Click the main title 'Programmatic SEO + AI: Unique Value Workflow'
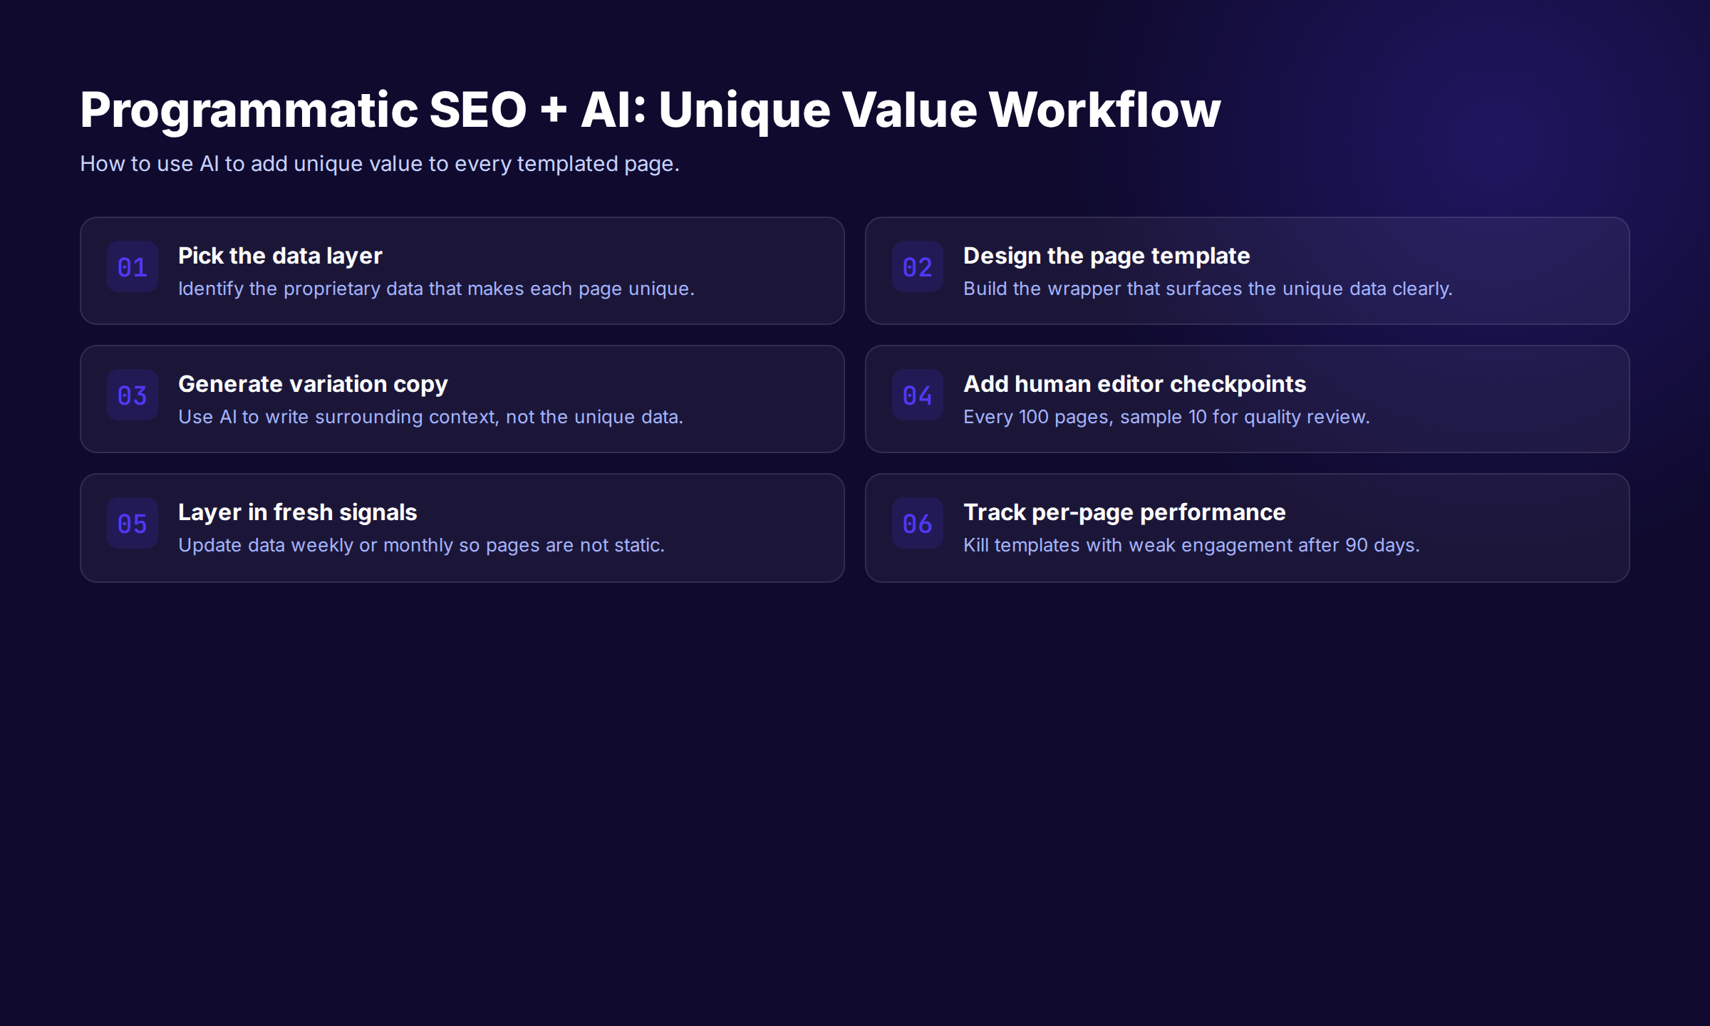1710x1026 pixels. 651,110
